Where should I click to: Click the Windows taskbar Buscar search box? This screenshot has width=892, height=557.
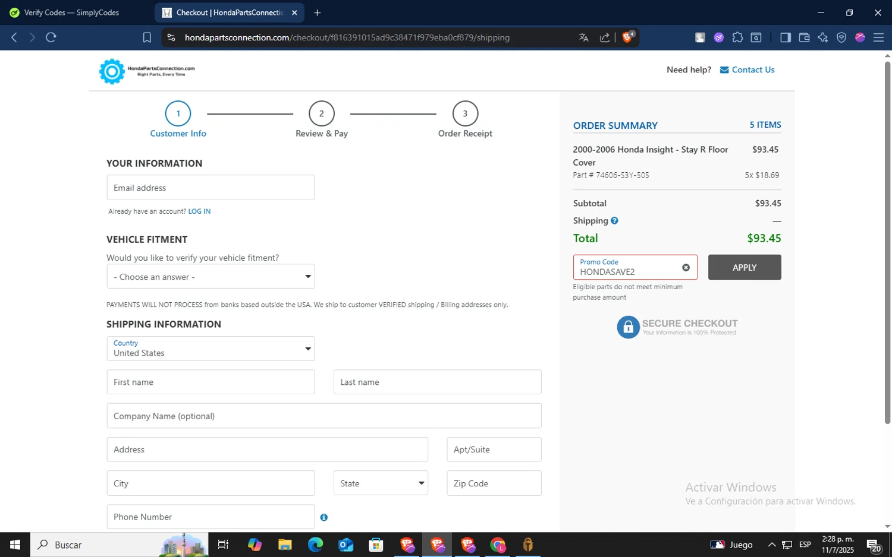click(119, 545)
